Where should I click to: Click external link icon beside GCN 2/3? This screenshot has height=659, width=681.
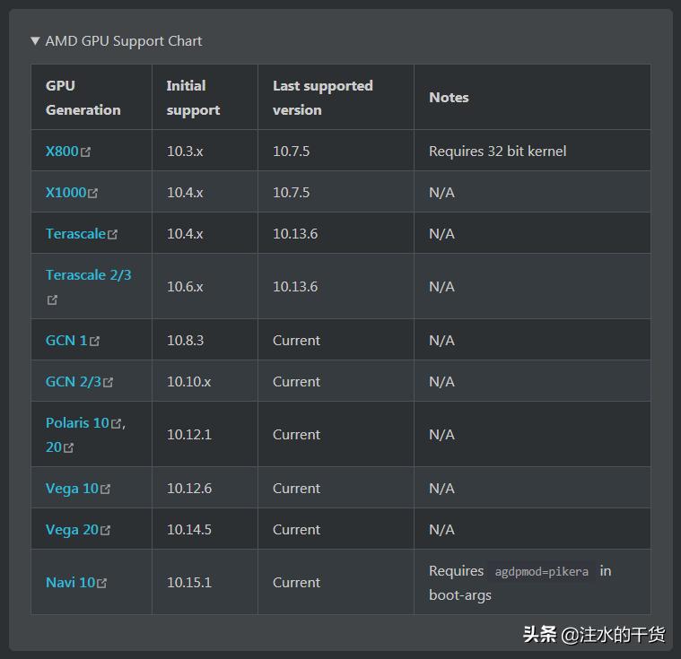[x=109, y=383]
